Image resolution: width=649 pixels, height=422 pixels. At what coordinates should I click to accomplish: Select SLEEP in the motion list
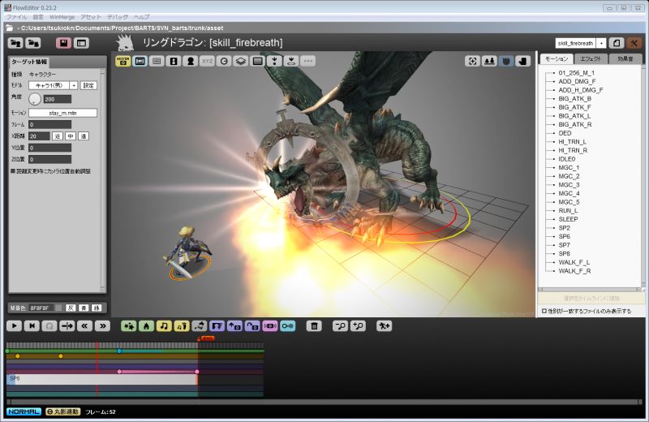568,219
